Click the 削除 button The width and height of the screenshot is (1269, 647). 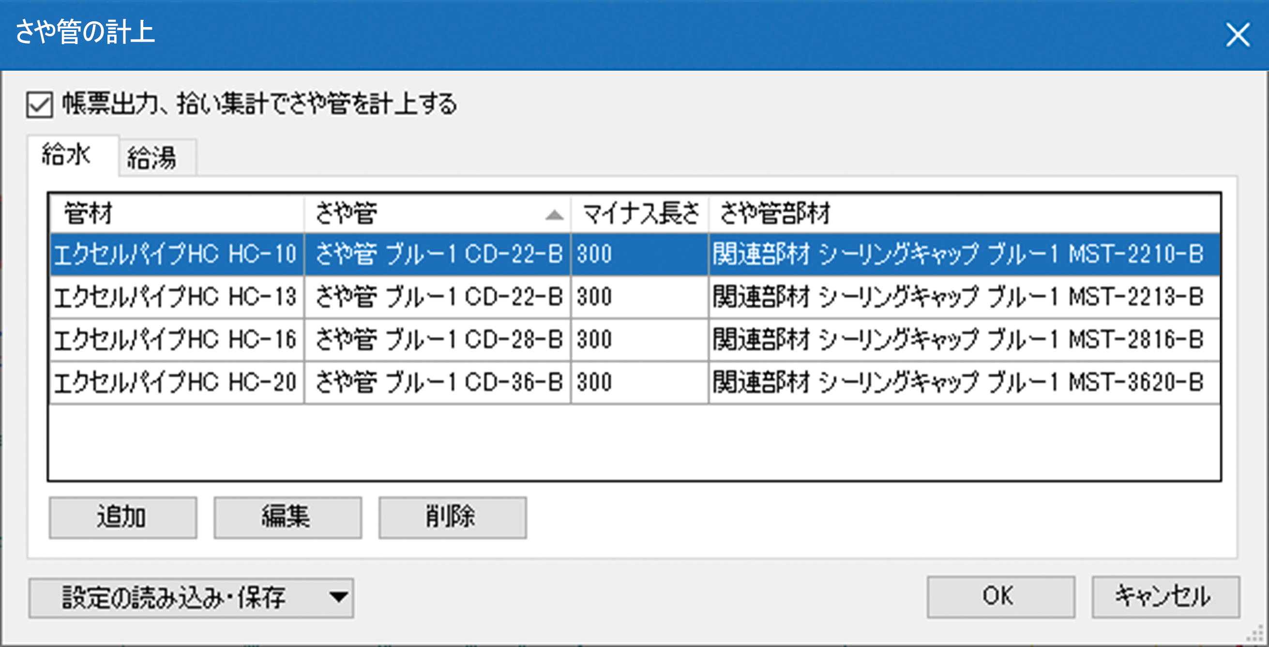[452, 517]
